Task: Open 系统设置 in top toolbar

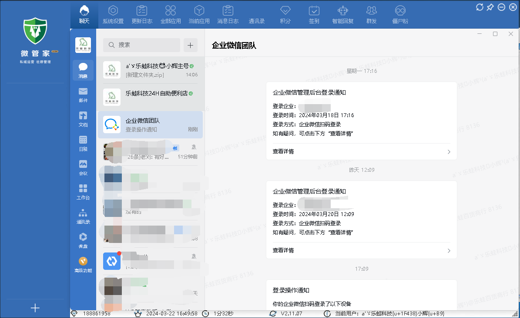Action: 113,14
